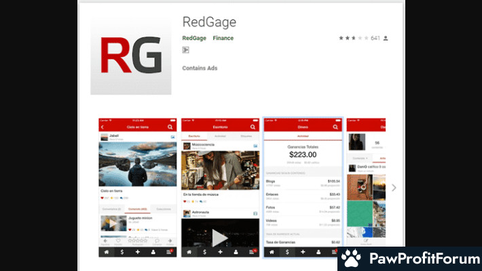
Task: Click the next screenshots chevron arrow
Action: pos(394,188)
